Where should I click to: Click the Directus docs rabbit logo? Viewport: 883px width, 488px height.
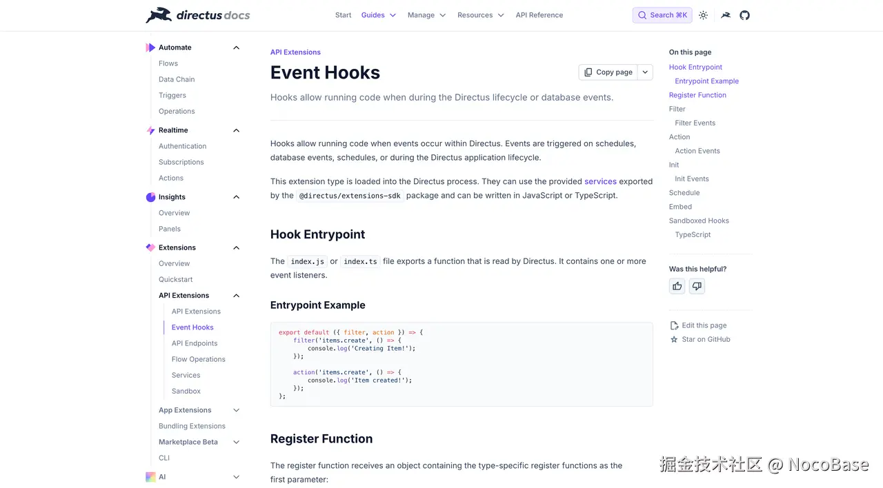click(x=197, y=14)
